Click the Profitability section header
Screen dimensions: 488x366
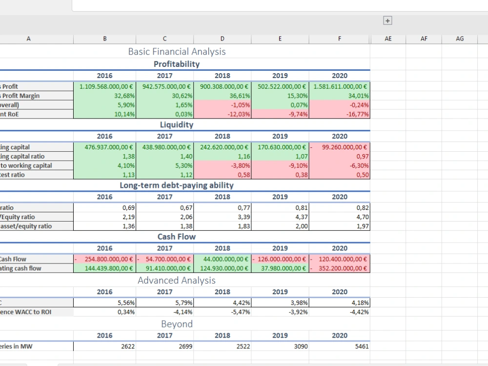[x=177, y=64]
